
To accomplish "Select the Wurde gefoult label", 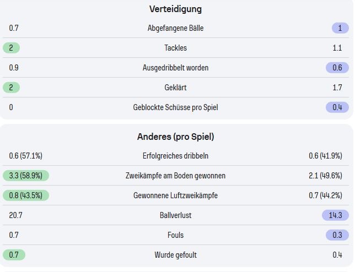I will (x=175, y=255).
